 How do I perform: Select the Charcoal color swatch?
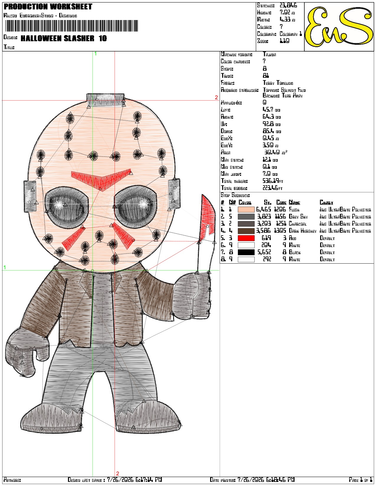(x=246, y=224)
